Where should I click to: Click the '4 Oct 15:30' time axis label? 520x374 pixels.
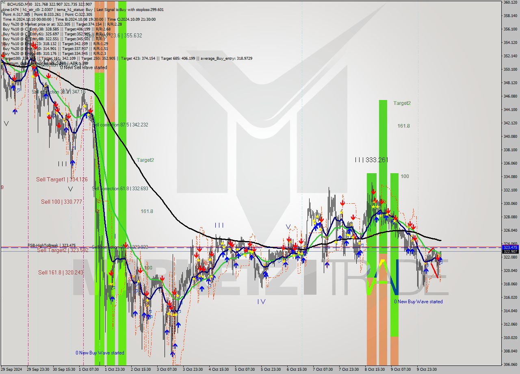(x=219, y=370)
